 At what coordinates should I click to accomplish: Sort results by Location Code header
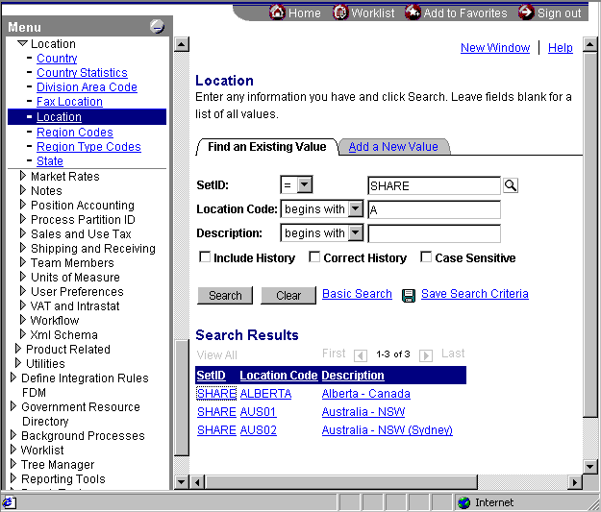[x=279, y=376]
